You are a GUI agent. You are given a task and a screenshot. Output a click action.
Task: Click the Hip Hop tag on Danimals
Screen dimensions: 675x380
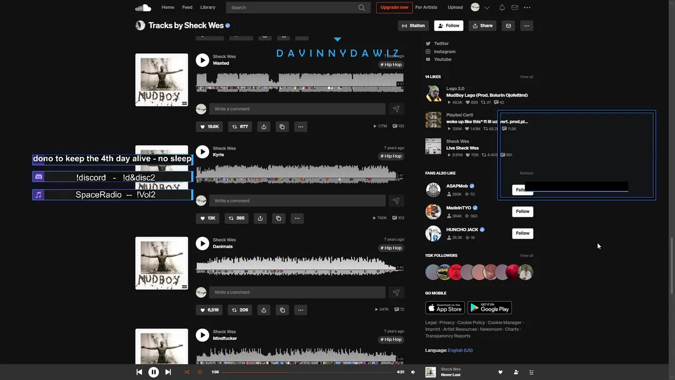coord(391,248)
